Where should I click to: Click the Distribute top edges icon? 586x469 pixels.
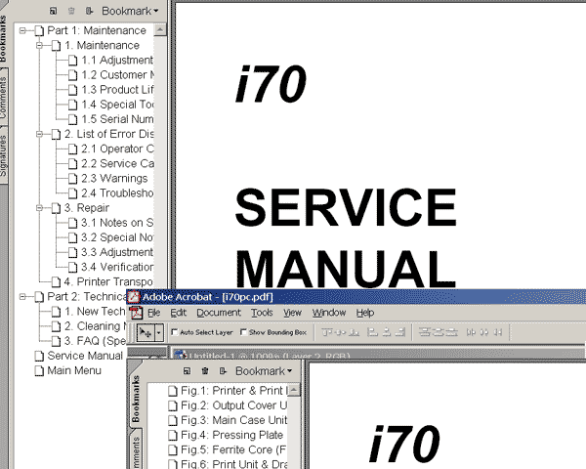(424, 332)
